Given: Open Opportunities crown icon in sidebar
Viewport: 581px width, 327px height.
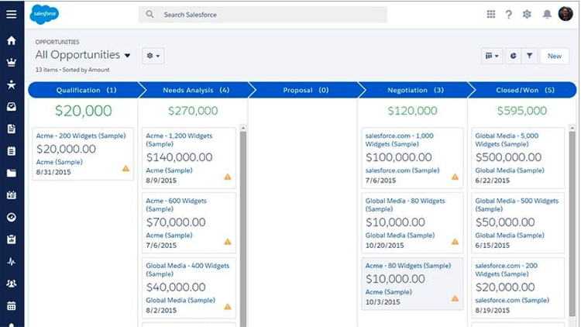Looking at the screenshot, I should [x=11, y=63].
